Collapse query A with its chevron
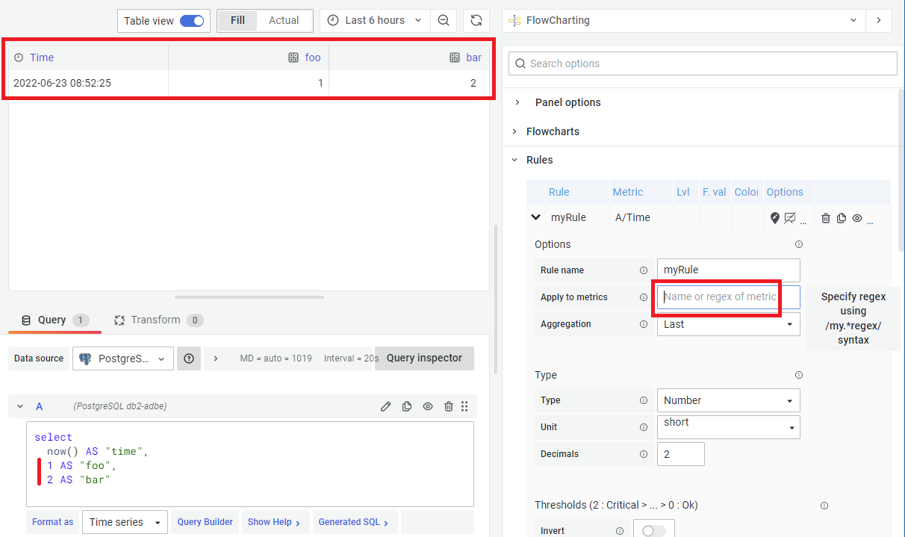Viewport: 905px width, 537px height. (x=20, y=406)
